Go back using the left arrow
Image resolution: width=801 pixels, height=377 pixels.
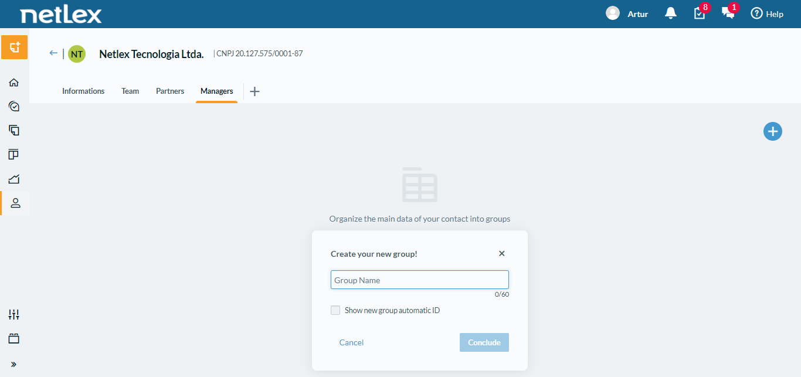pos(53,53)
